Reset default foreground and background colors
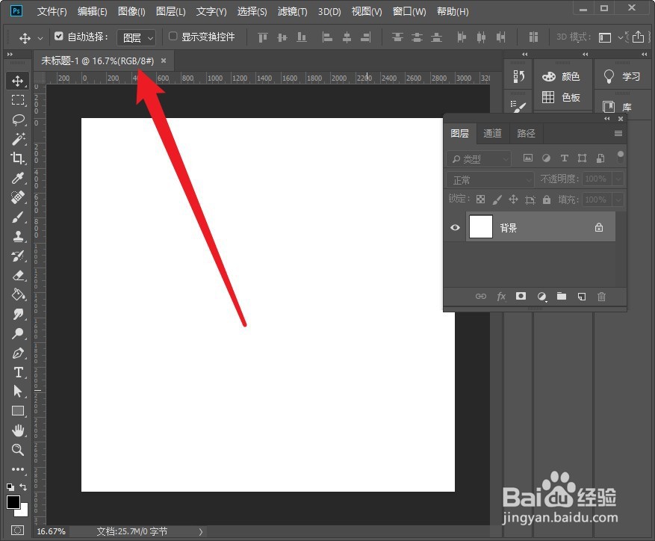Screen dimensions: 655x541 click(x=10, y=487)
